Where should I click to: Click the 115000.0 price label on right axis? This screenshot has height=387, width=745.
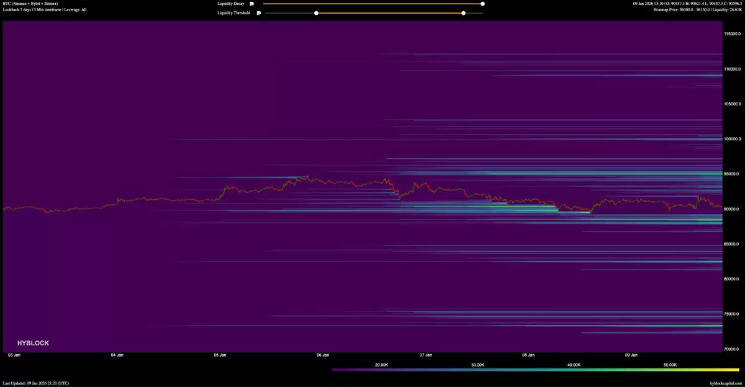(x=733, y=33)
